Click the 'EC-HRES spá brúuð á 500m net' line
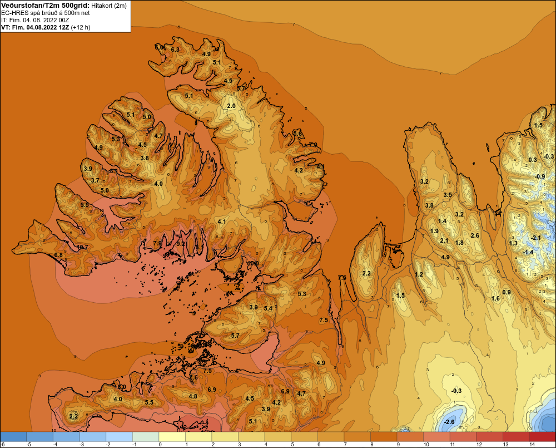 tap(46, 13)
